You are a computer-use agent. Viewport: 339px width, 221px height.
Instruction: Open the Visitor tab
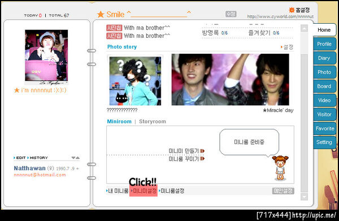324,114
